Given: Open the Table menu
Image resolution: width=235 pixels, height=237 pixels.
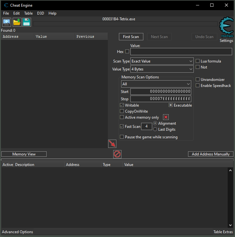Looking at the screenshot, I should [29, 13].
